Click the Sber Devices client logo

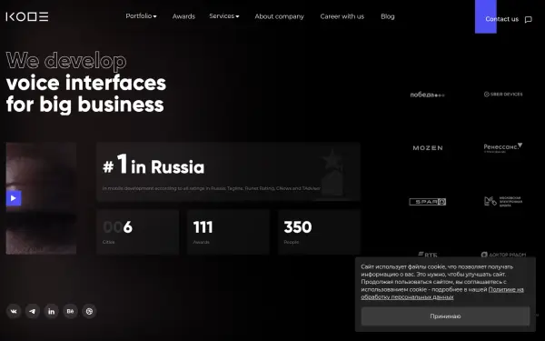click(x=503, y=95)
